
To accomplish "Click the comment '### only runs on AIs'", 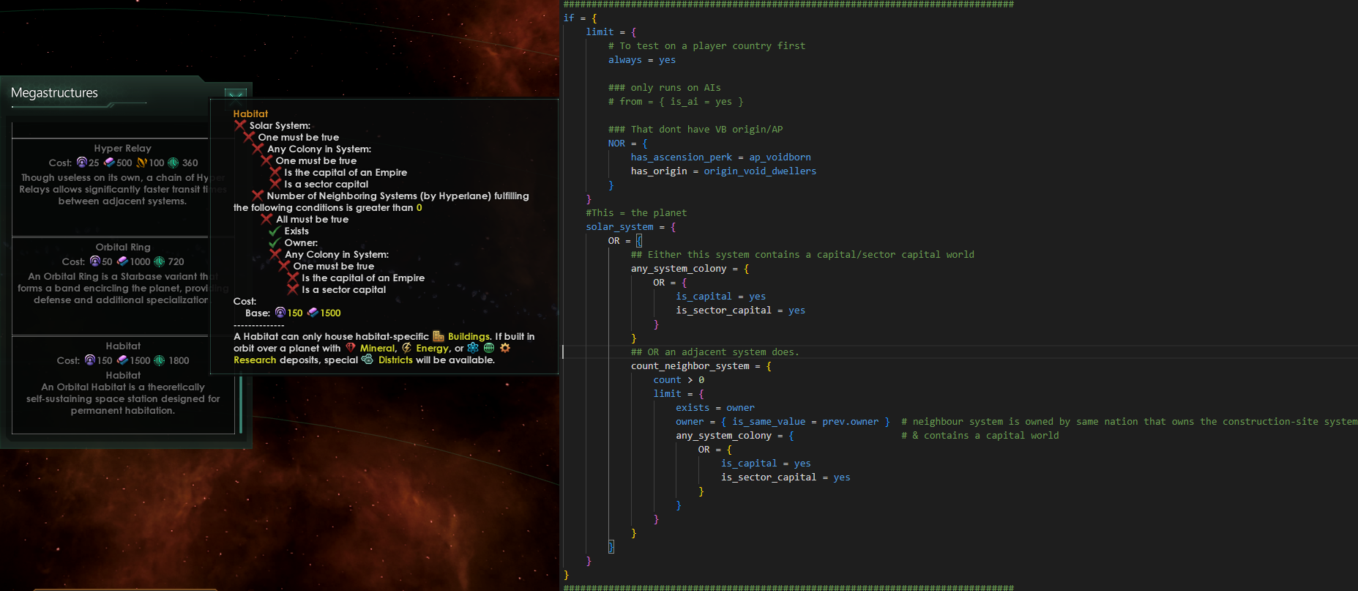I will tap(665, 87).
